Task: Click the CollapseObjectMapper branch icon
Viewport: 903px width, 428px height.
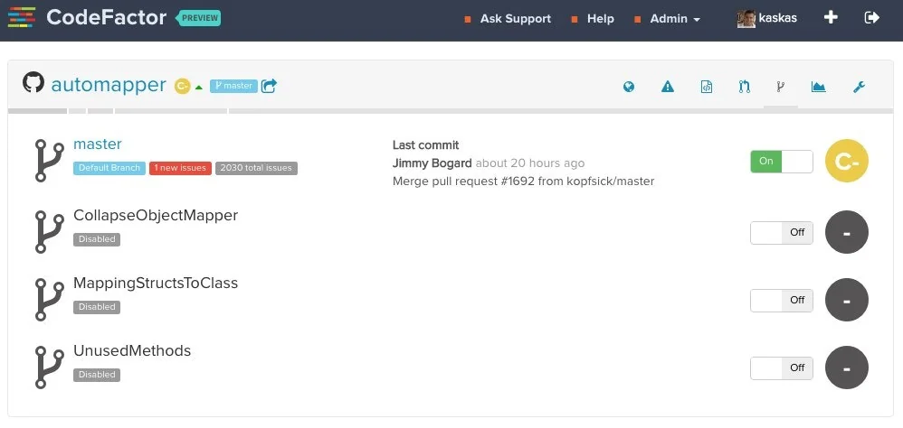Action: point(49,232)
